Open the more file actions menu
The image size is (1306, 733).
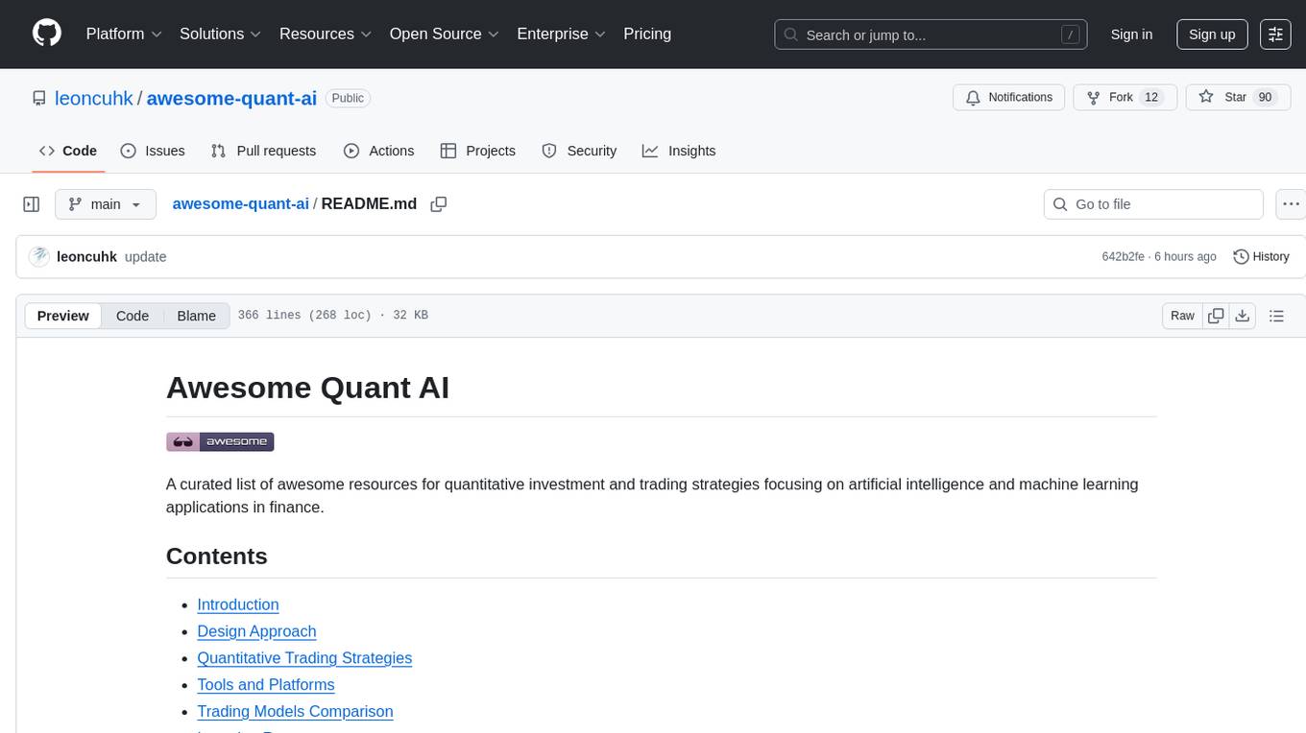coord(1291,204)
